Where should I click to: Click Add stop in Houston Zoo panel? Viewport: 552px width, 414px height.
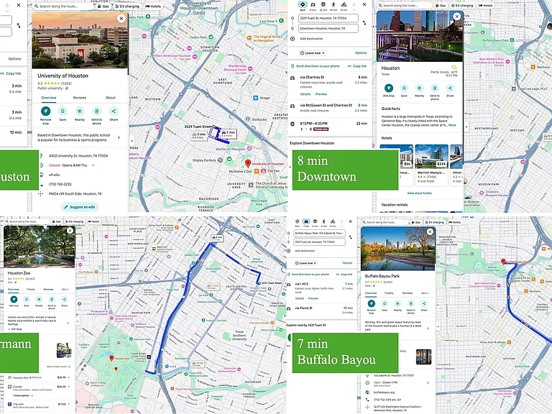14,299
